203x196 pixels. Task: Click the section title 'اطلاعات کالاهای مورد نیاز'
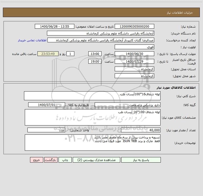tap(176, 87)
